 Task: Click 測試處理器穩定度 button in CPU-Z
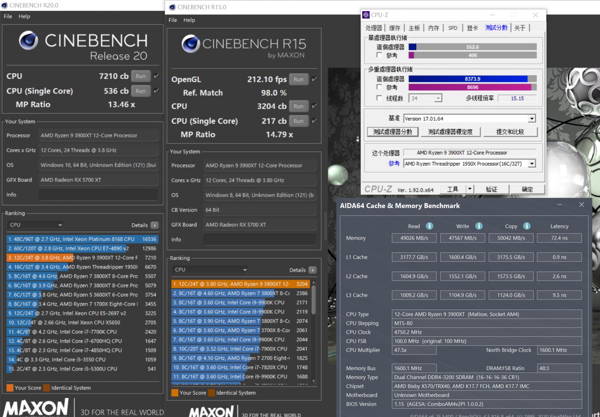click(x=450, y=132)
